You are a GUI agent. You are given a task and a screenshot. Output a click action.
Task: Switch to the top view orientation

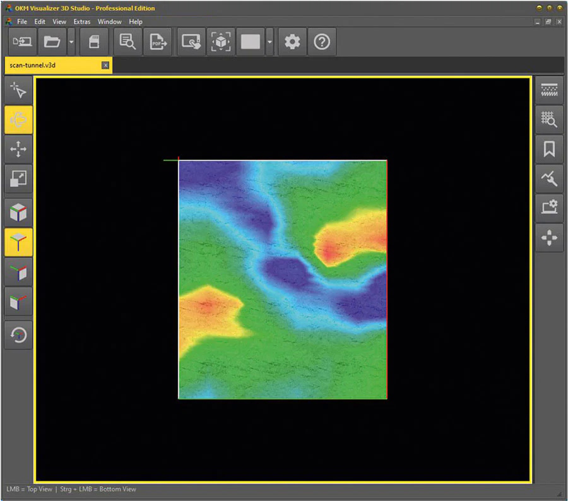point(18,242)
